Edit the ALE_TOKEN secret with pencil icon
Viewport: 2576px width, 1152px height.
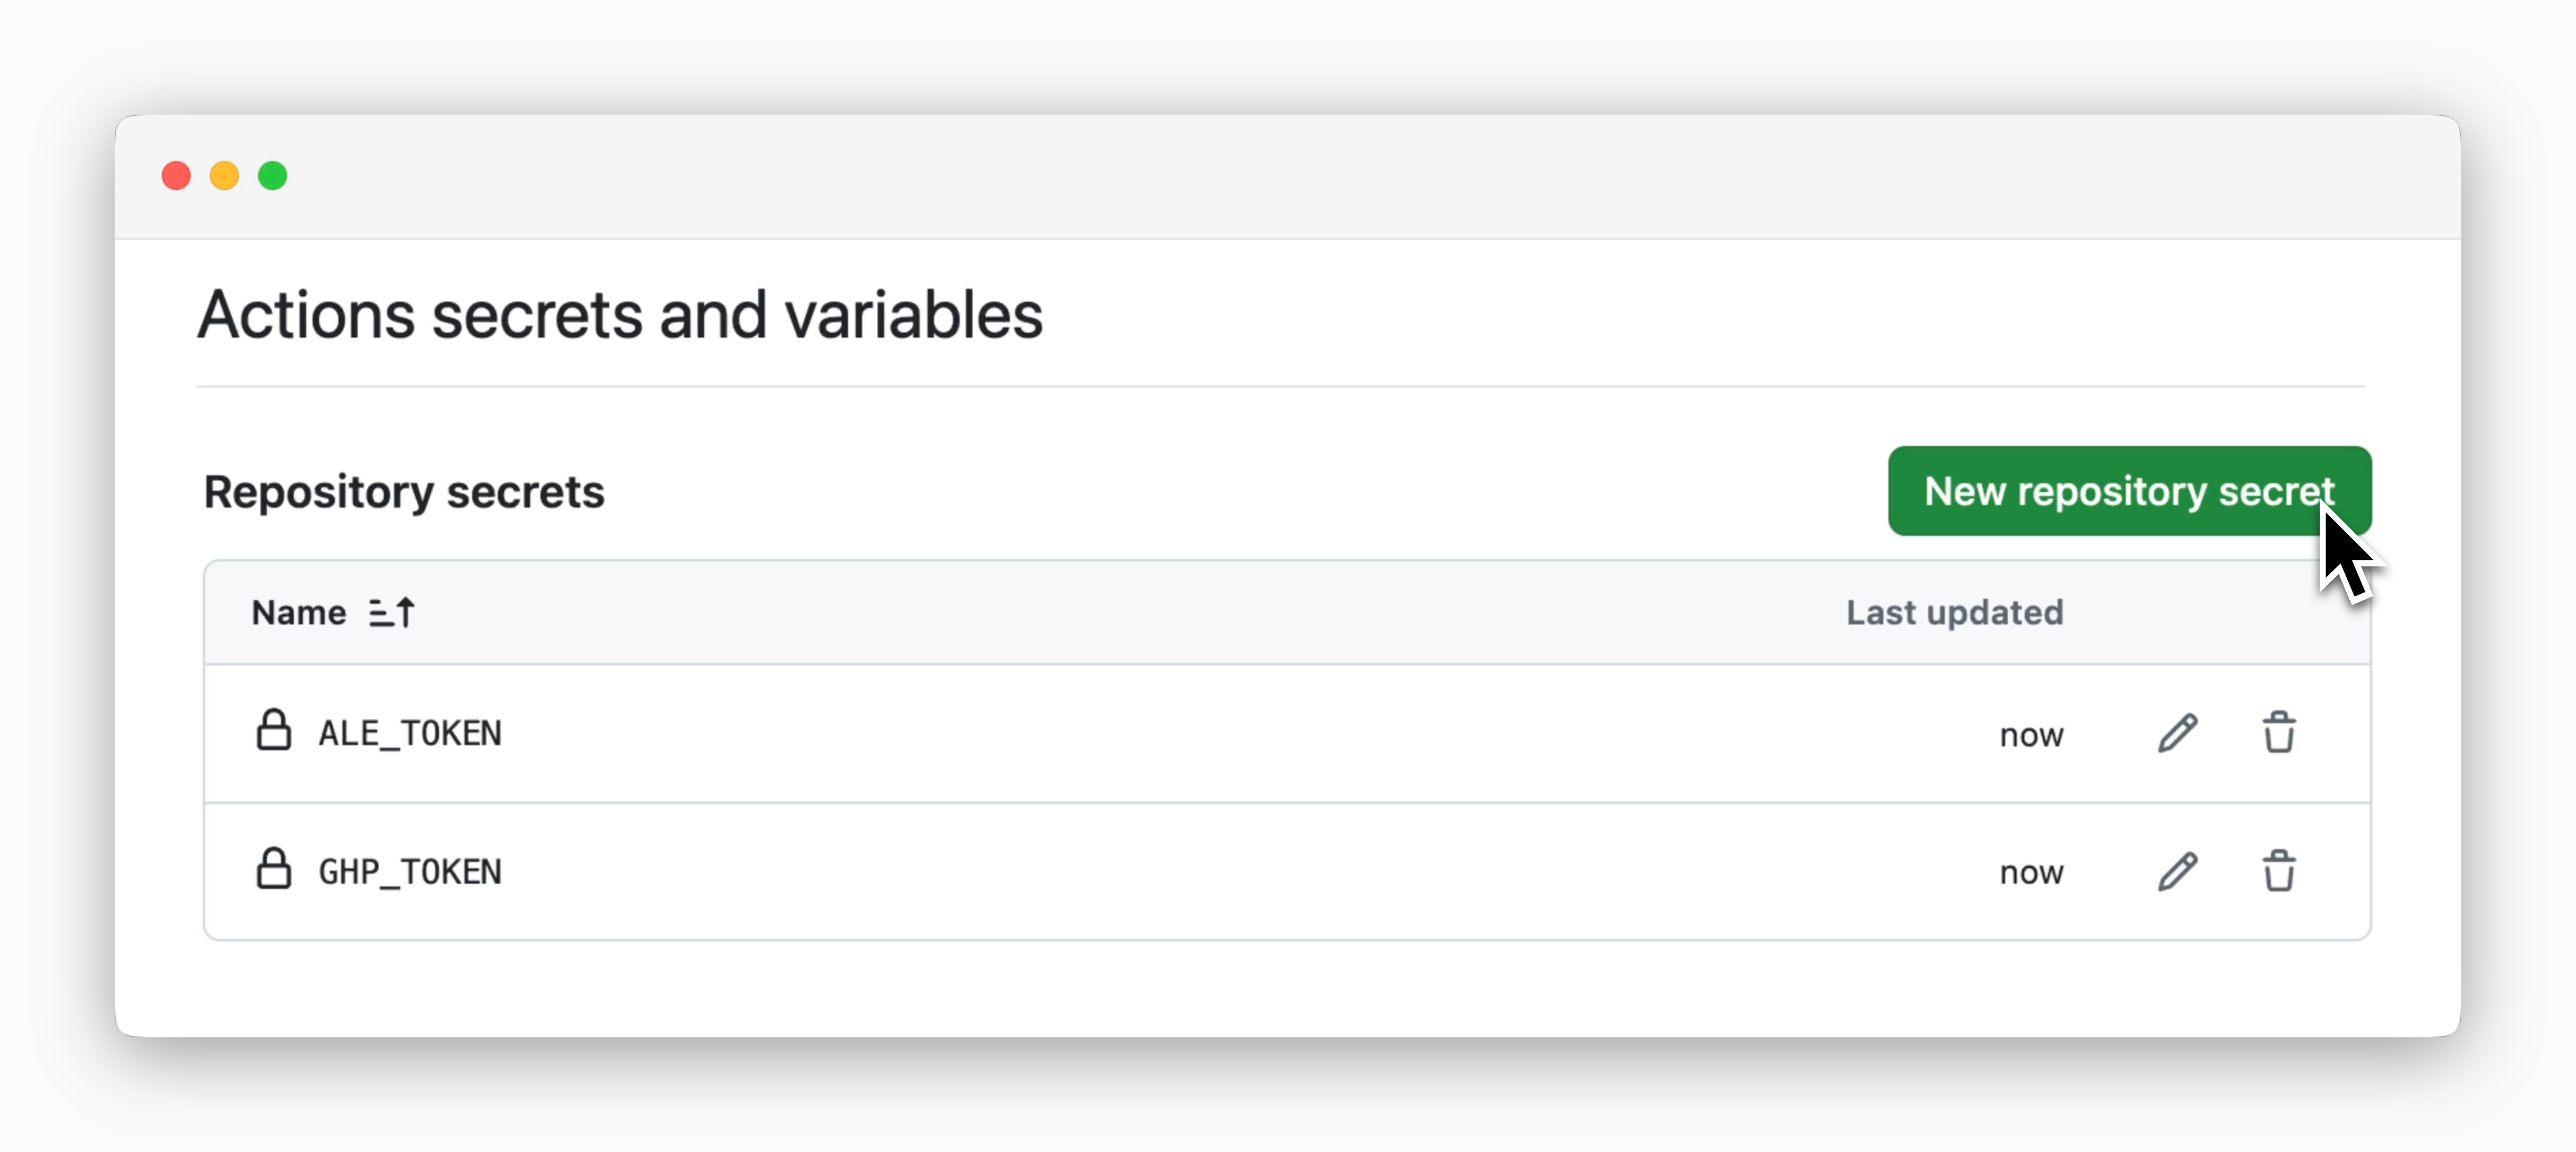2177,733
